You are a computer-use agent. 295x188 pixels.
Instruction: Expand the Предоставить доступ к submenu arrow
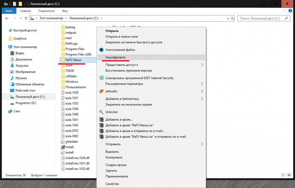[x=202, y=65]
